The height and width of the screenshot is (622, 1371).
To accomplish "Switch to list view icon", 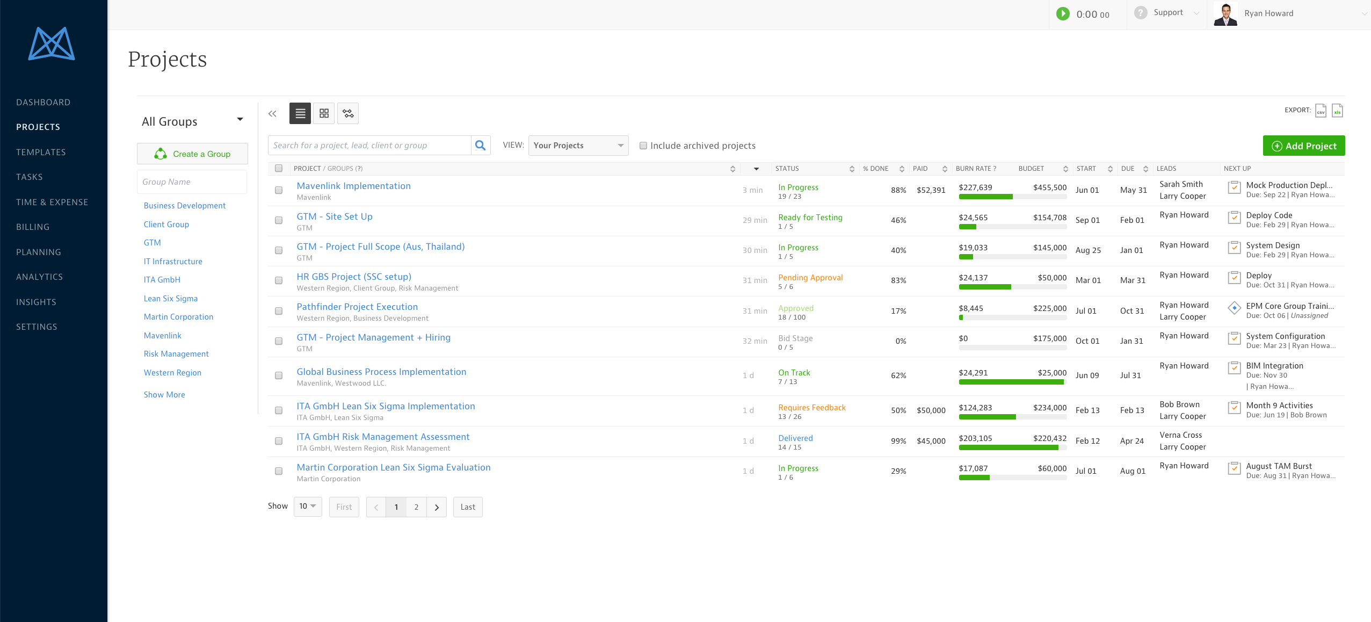I will [x=300, y=113].
